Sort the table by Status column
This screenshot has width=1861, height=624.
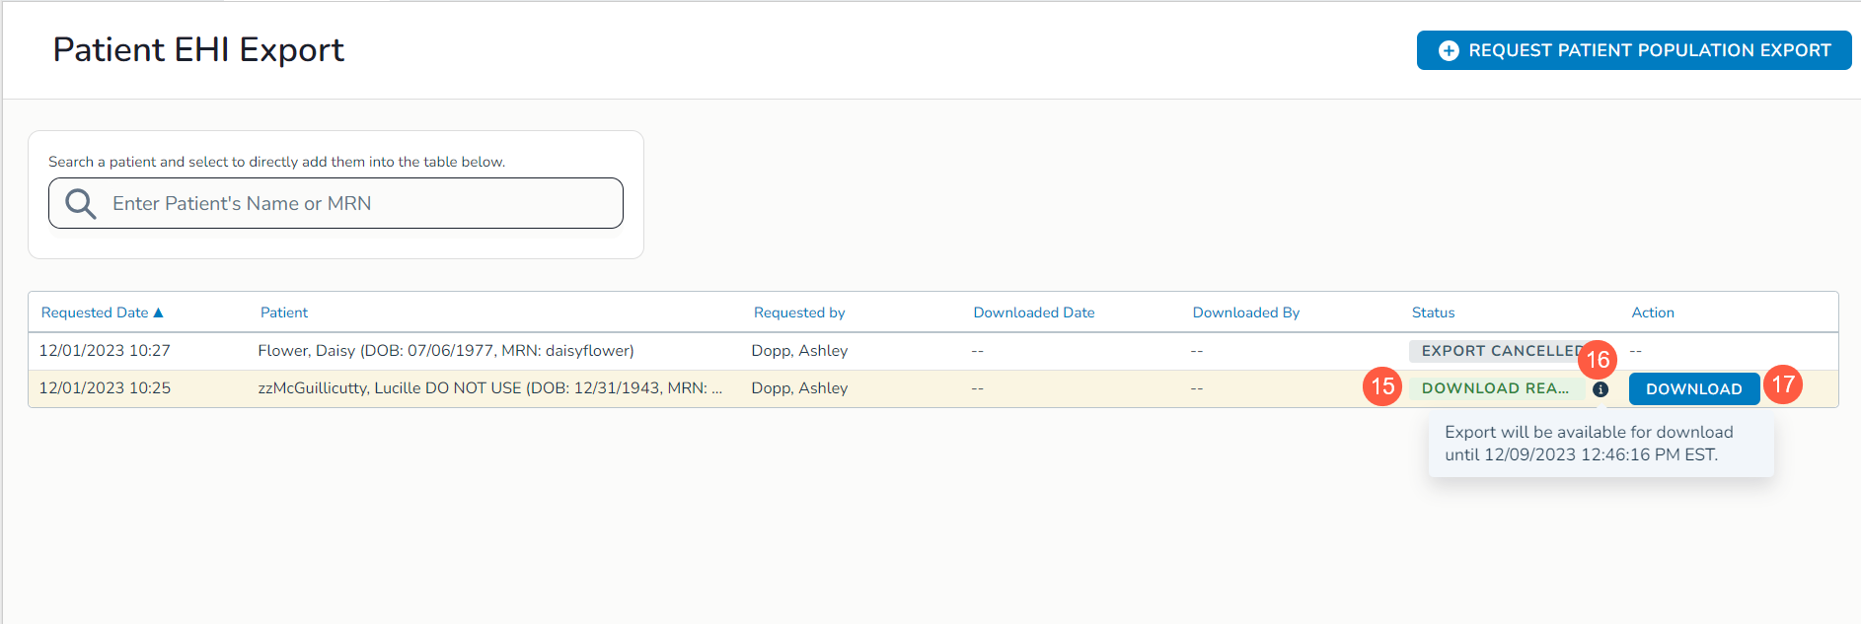pyautogui.click(x=1433, y=312)
